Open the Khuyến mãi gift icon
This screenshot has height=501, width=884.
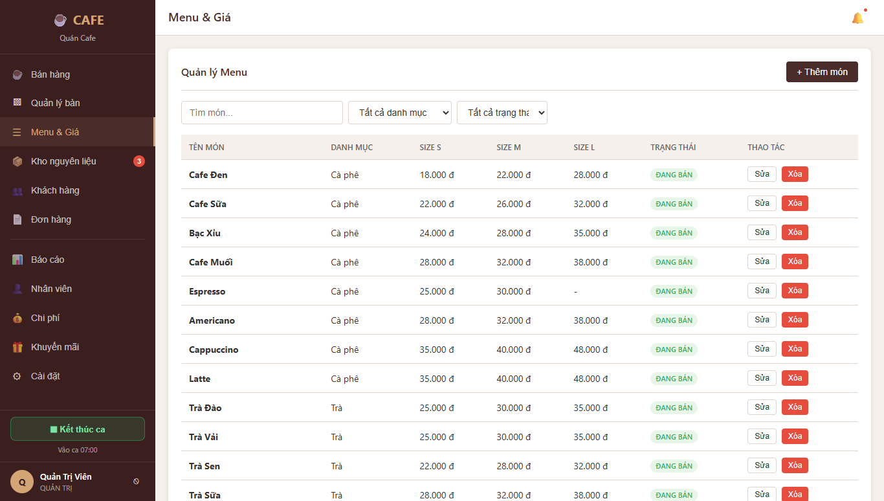(17, 347)
